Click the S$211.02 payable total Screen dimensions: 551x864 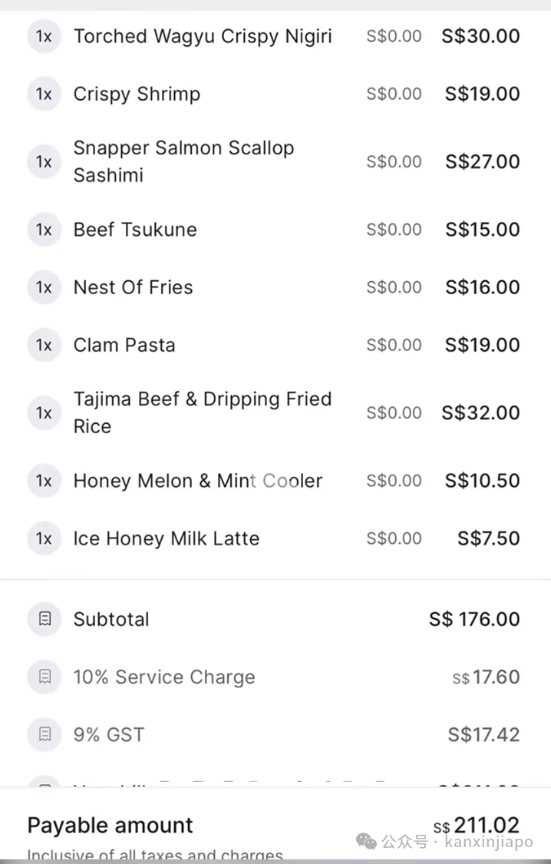pyautogui.click(x=476, y=825)
